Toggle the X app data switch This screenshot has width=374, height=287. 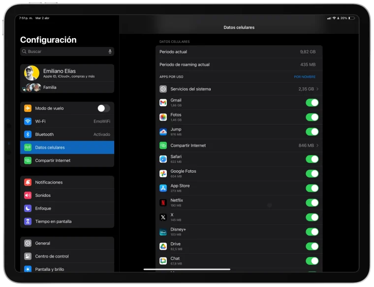coord(312,217)
